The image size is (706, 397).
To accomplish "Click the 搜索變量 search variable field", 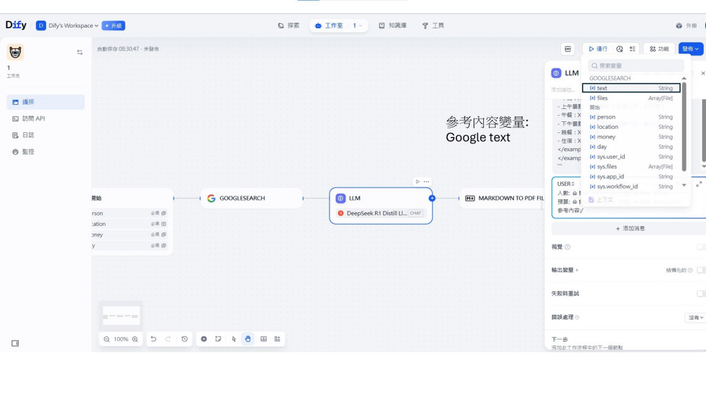I will [x=636, y=65].
